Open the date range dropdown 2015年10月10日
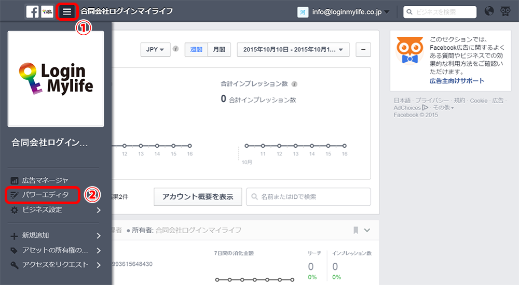 click(x=293, y=50)
